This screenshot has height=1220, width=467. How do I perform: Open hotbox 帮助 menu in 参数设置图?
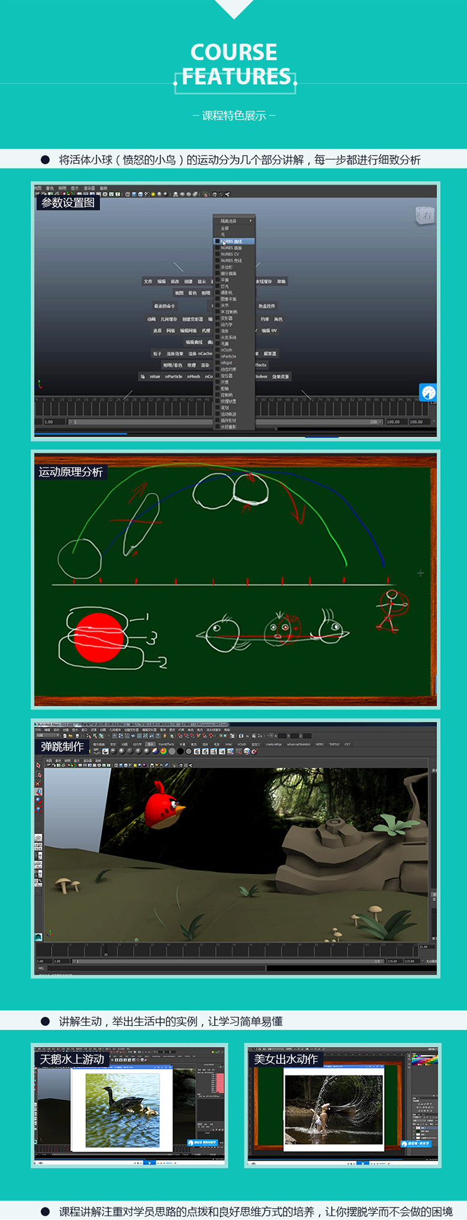(281, 281)
